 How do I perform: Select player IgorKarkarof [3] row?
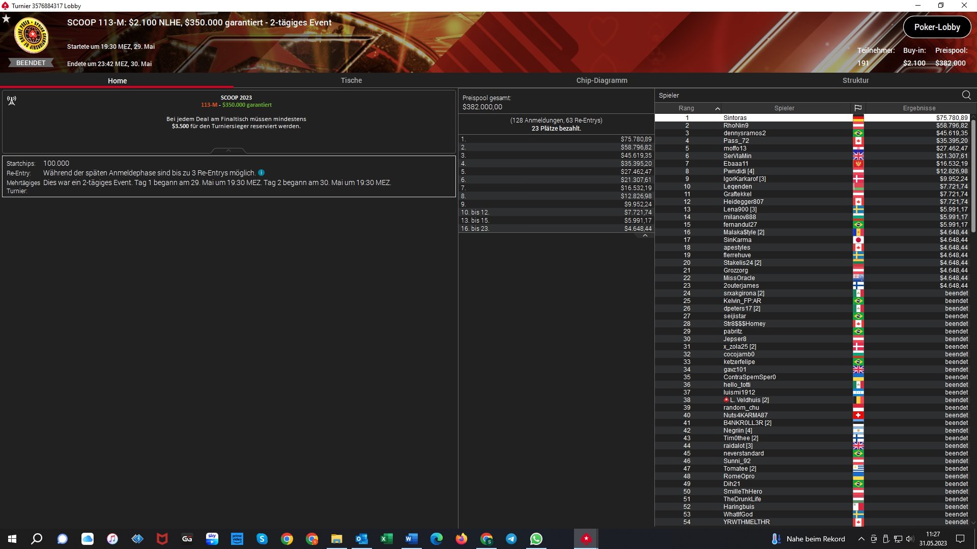click(x=813, y=179)
